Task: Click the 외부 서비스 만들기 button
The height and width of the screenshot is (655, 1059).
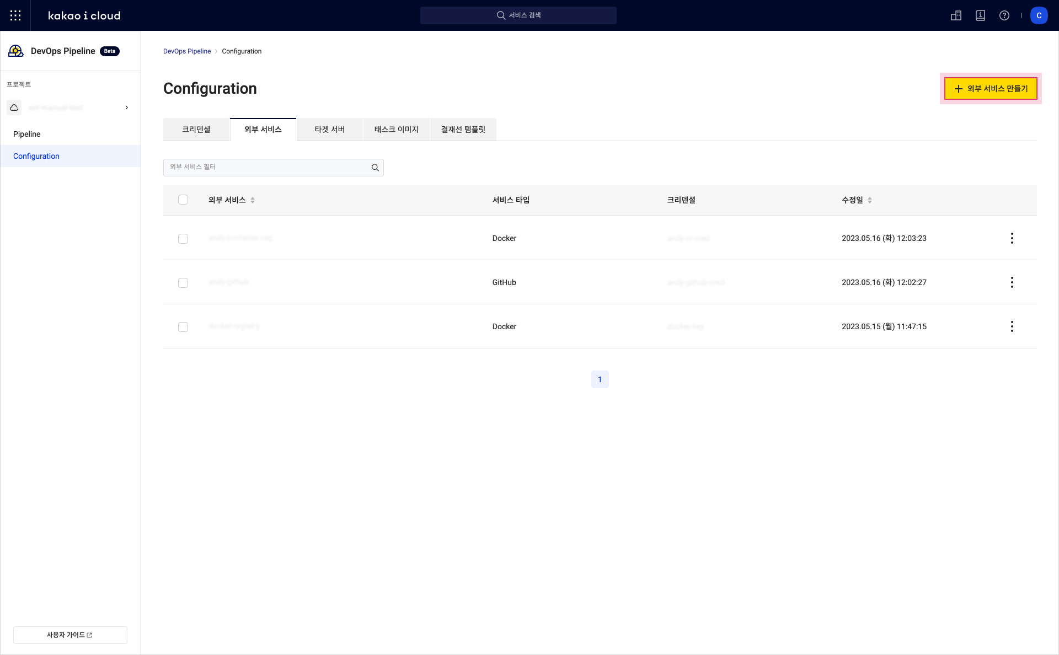Action: pos(991,89)
